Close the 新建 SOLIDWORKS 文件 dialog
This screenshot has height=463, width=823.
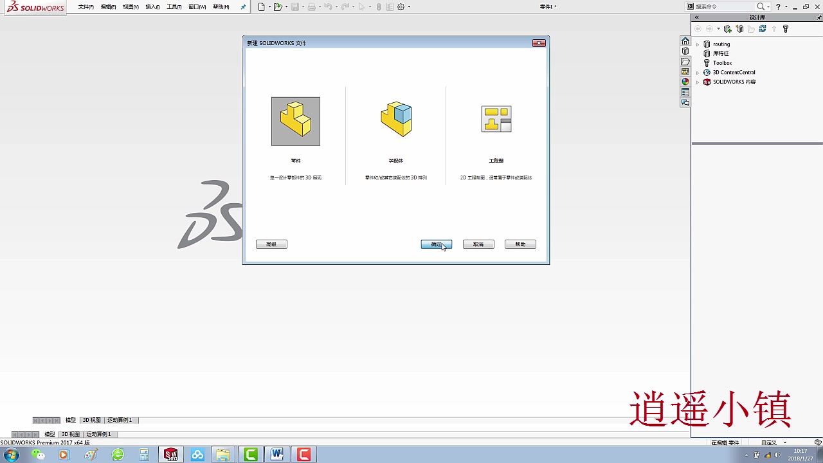pos(539,43)
